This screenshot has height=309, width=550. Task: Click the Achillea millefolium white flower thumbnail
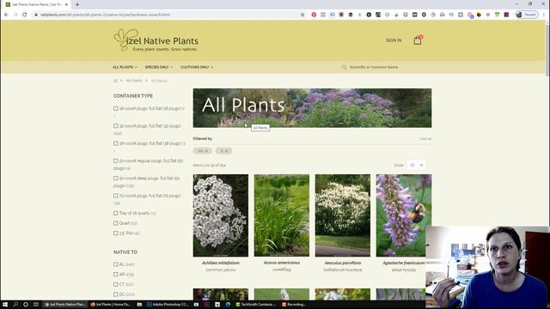(221, 215)
